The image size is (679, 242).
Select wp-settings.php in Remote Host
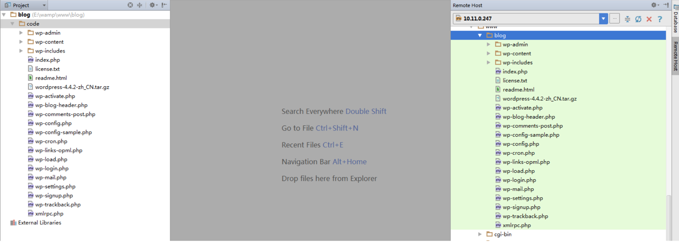[523, 198]
